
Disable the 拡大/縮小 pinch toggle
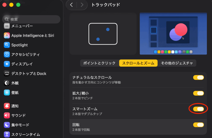pos(198,93)
